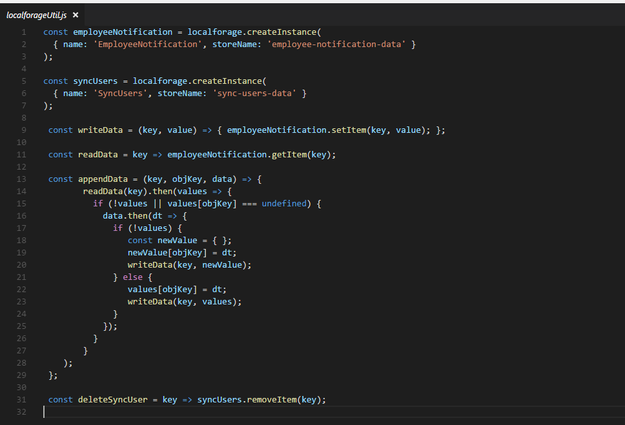Place cursor on empty line 32
This screenshot has height=425, width=625.
click(334, 412)
